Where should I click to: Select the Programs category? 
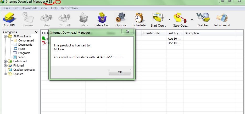coord(24,53)
